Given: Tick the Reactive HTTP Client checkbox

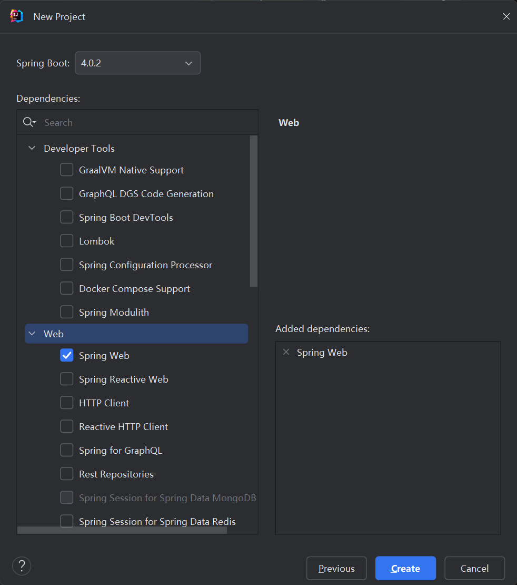Looking at the screenshot, I should tap(67, 426).
